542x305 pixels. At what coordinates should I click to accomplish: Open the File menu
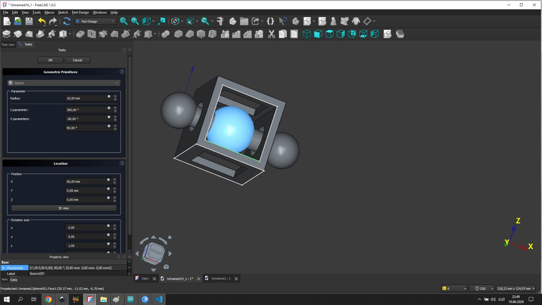6,13
